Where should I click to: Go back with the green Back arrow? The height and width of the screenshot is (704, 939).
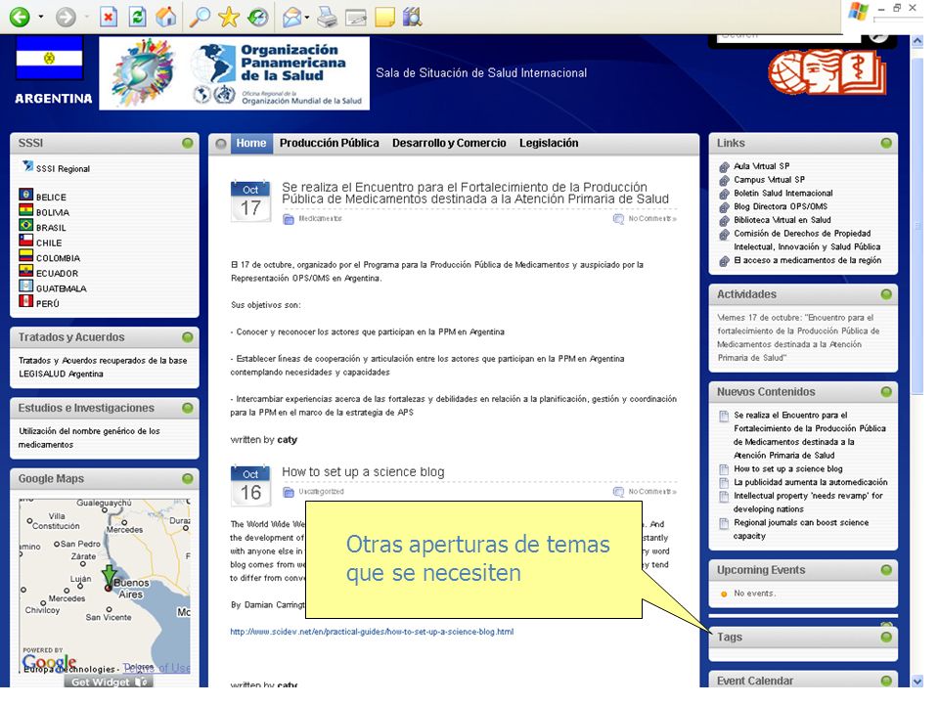click(x=20, y=17)
